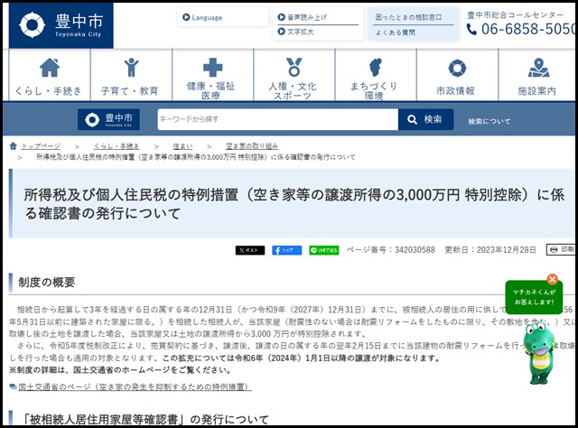The width and height of the screenshot is (578, 428).
Task: Open 市政情報 emblem icon menu
Action: (x=457, y=75)
